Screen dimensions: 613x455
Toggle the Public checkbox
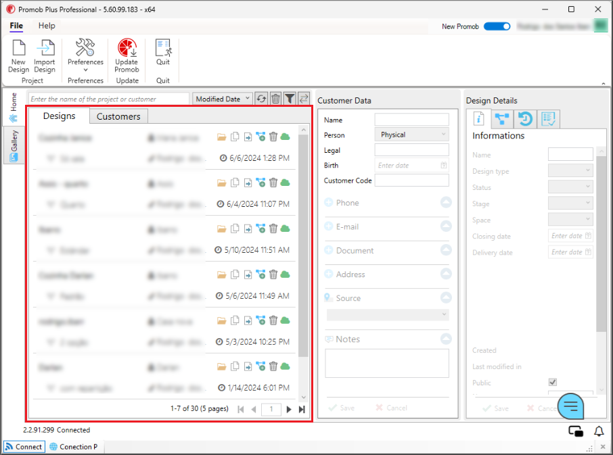click(552, 382)
